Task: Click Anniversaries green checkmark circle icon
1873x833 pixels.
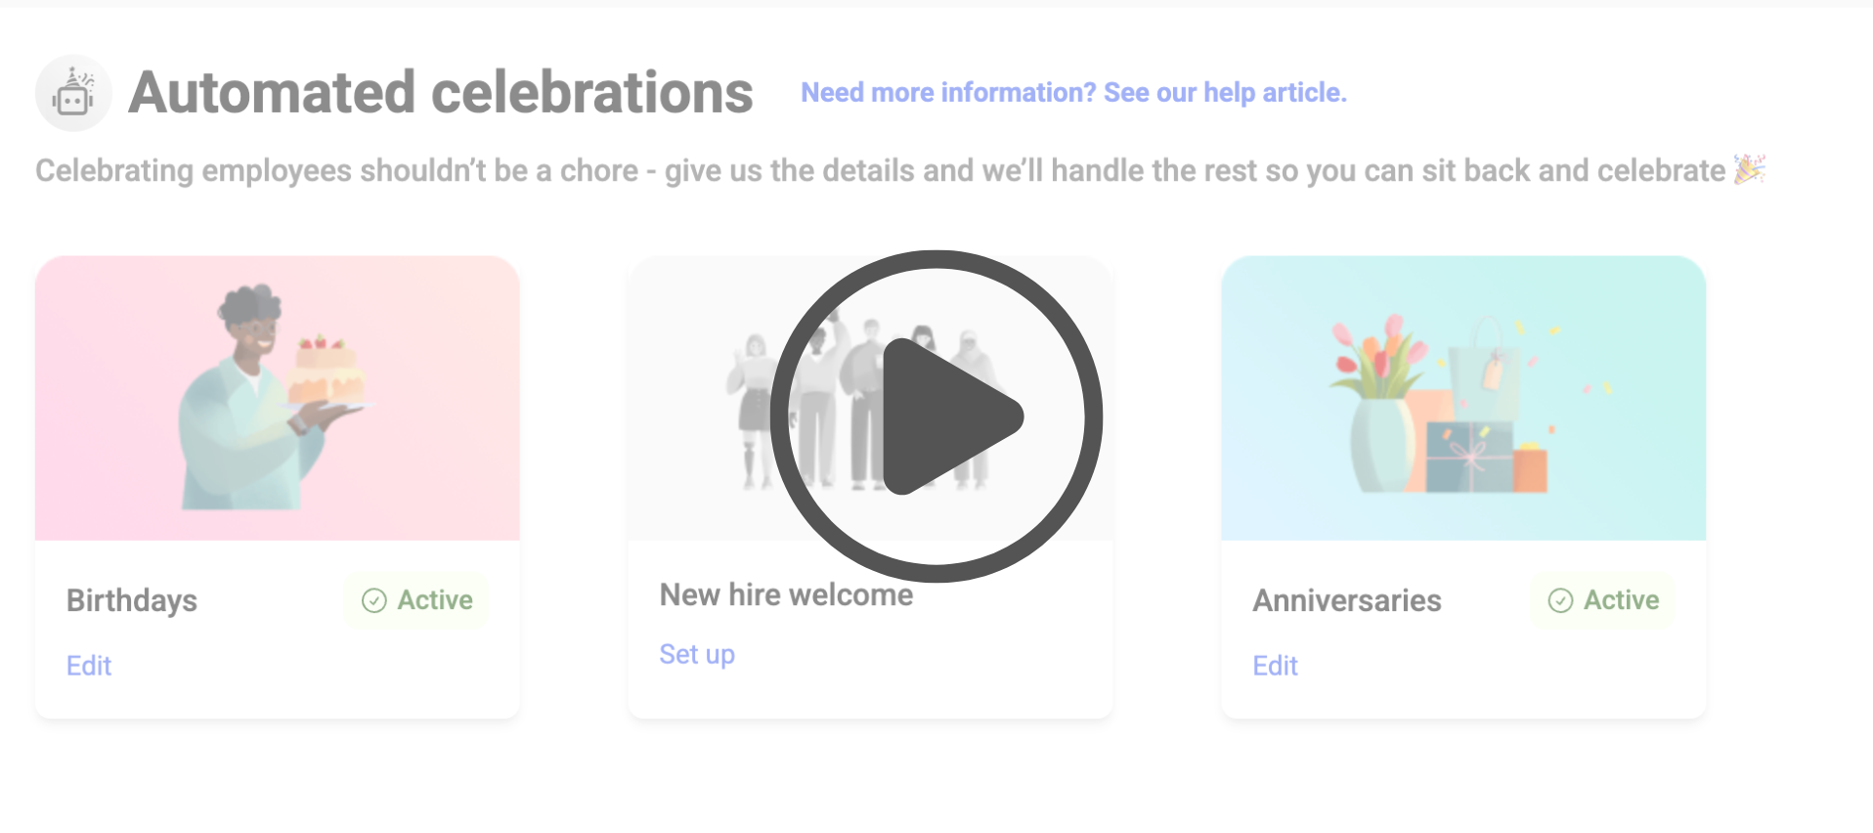Action: (1560, 600)
